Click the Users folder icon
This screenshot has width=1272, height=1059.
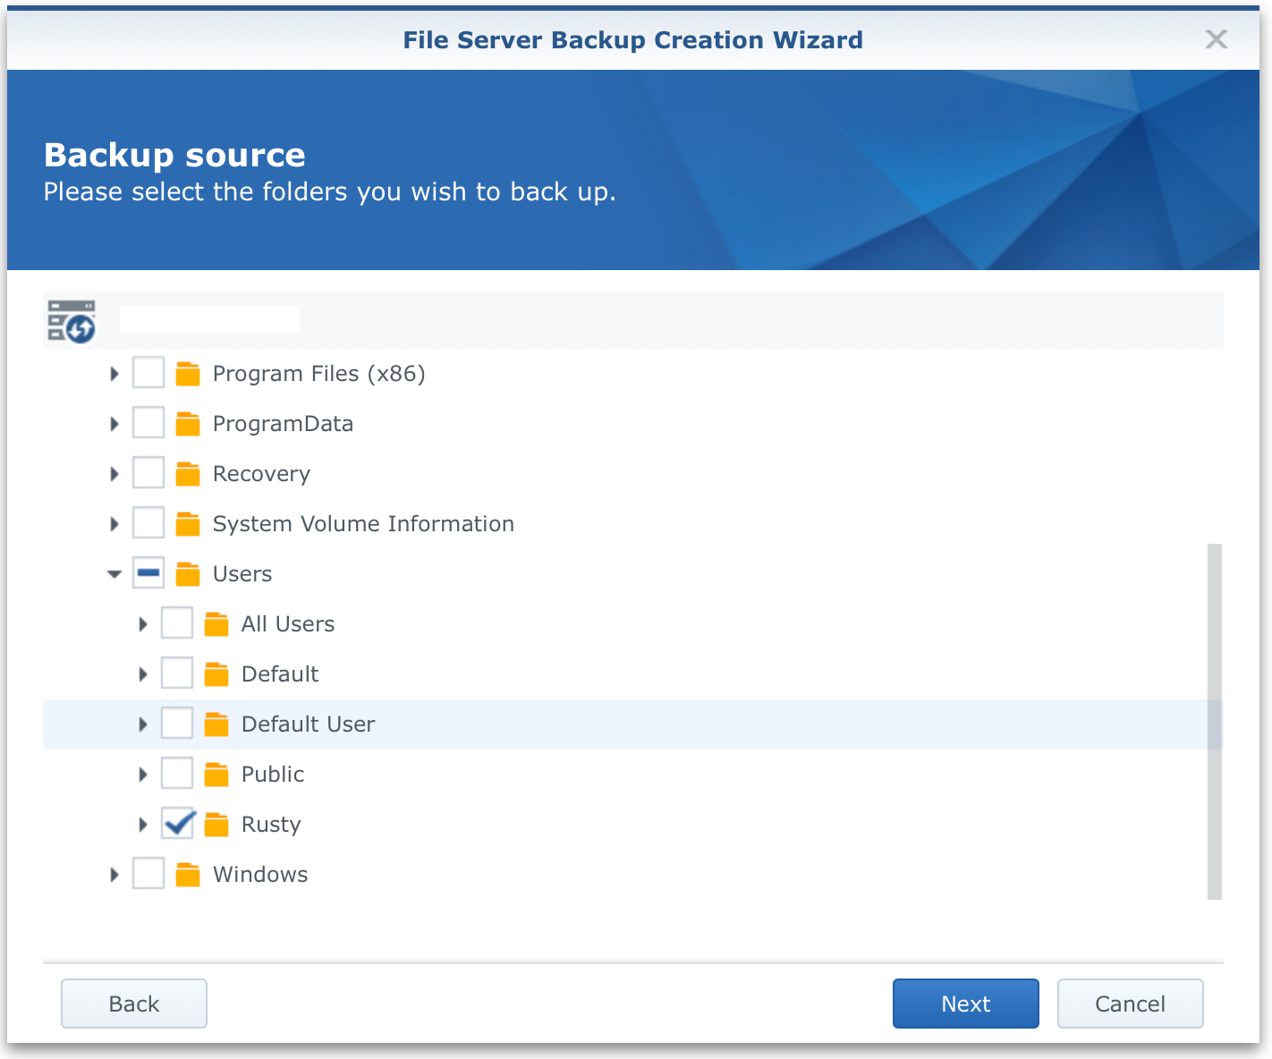(x=188, y=573)
